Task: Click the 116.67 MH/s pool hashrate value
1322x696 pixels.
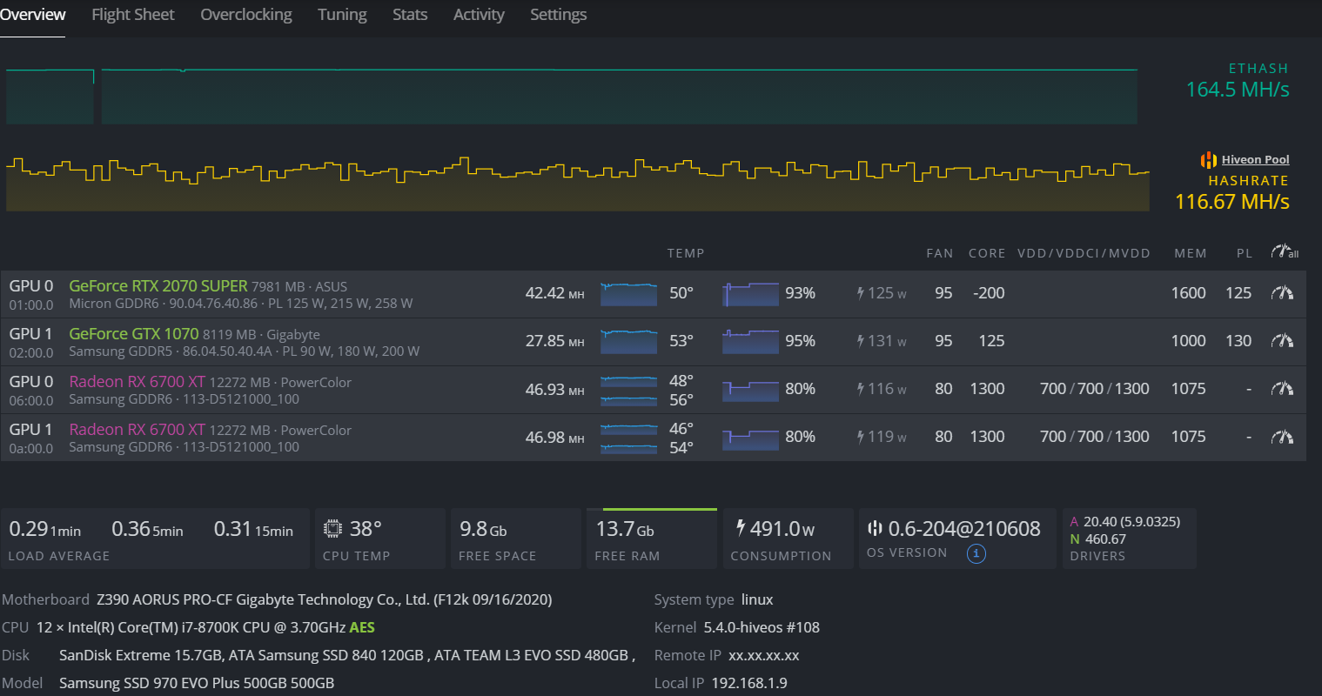Action: (x=1232, y=202)
